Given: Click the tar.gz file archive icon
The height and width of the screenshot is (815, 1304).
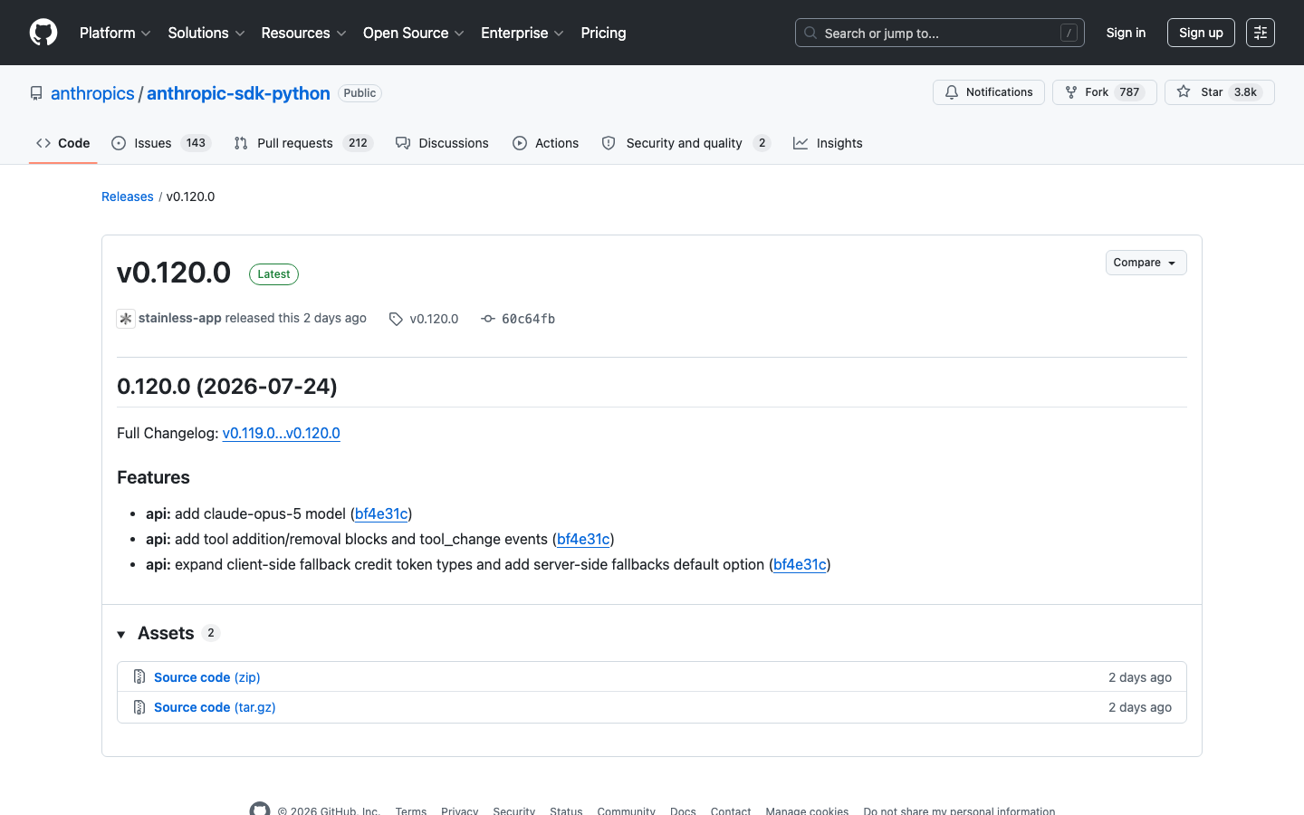Looking at the screenshot, I should click(x=139, y=707).
